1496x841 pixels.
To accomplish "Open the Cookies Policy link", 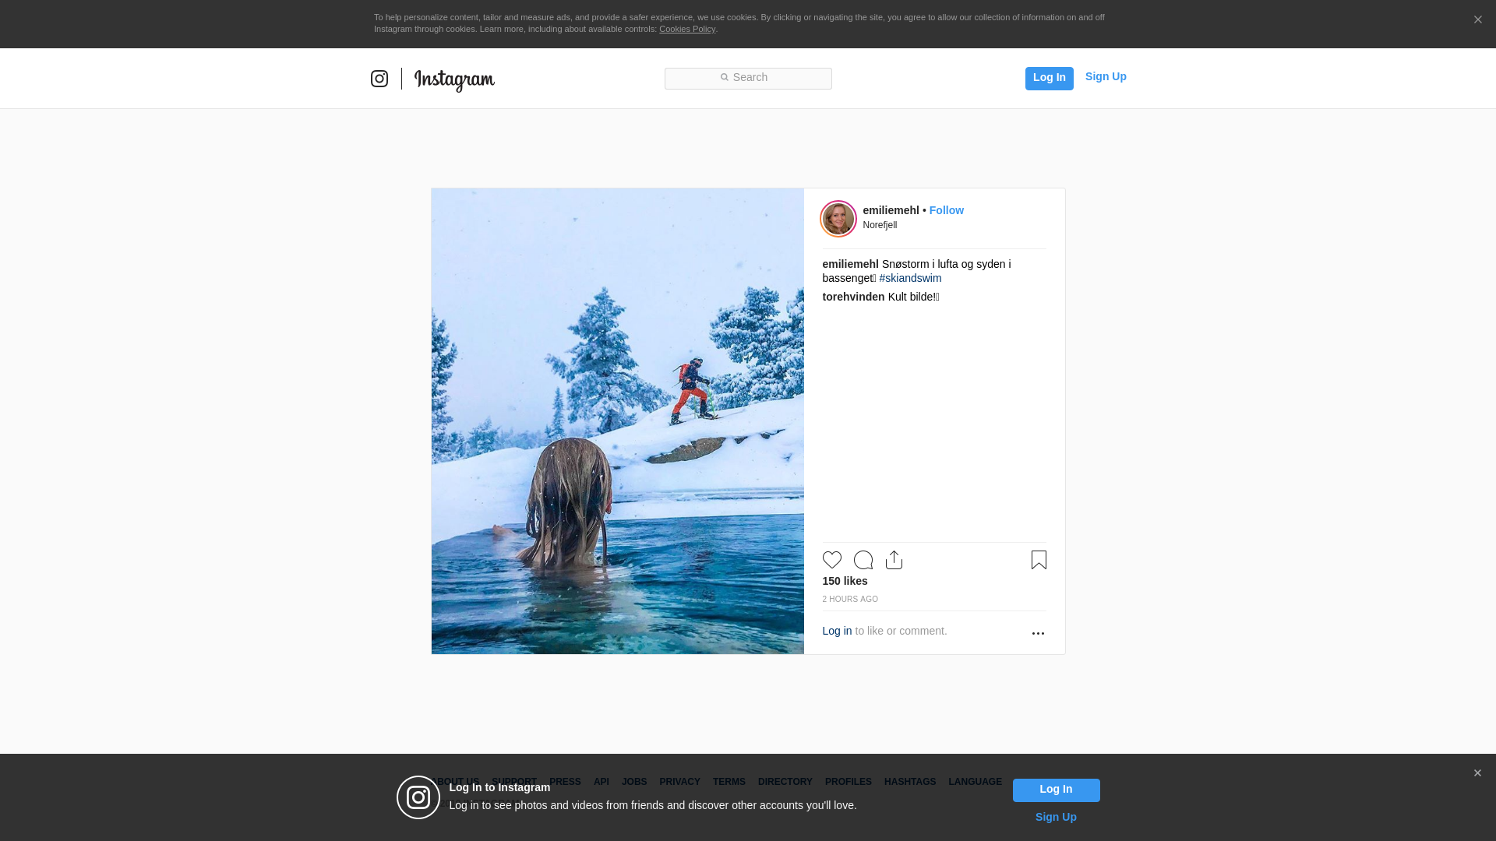I will [x=687, y=29].
